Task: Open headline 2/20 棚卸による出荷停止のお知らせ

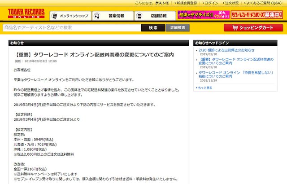Action: click(226, 50)
